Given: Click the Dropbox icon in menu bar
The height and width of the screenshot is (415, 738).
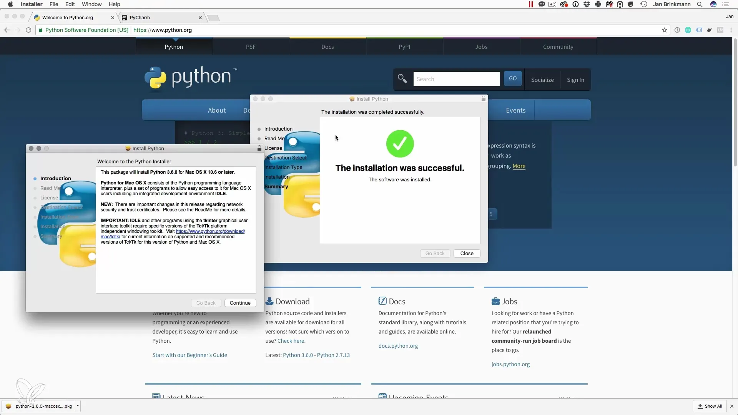Looking at the screenshot, I should pos(587,4).
